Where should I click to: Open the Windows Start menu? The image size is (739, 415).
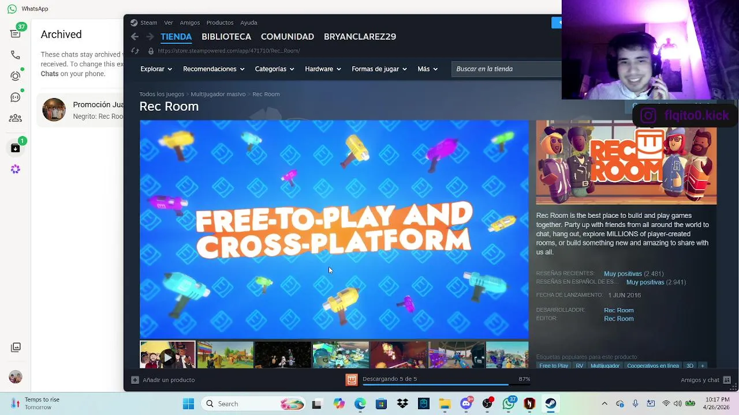tap(188, 403)
